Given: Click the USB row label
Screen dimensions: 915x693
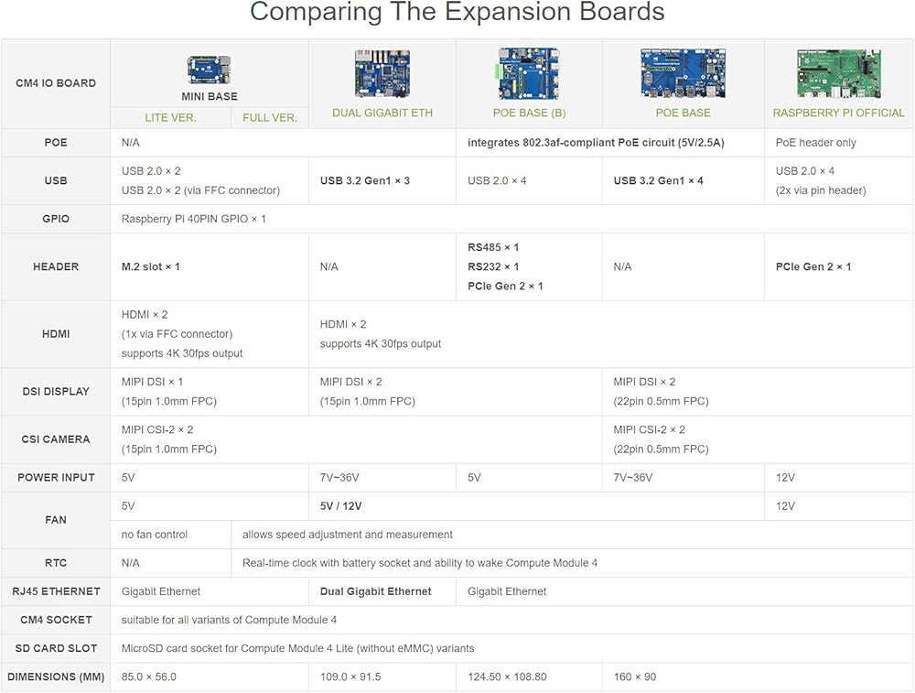Looking at the screenshot, I should (x=56, y=180).
